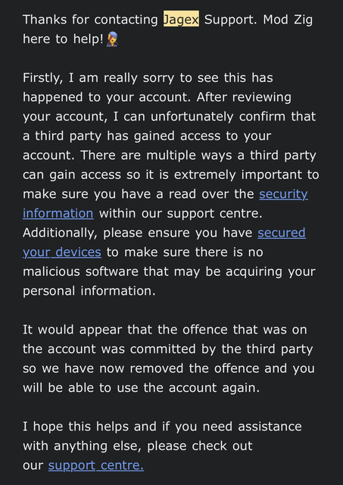Click the "After reviewing" text
This screenshot has width=343, height=485.
(x=244, y=97)
